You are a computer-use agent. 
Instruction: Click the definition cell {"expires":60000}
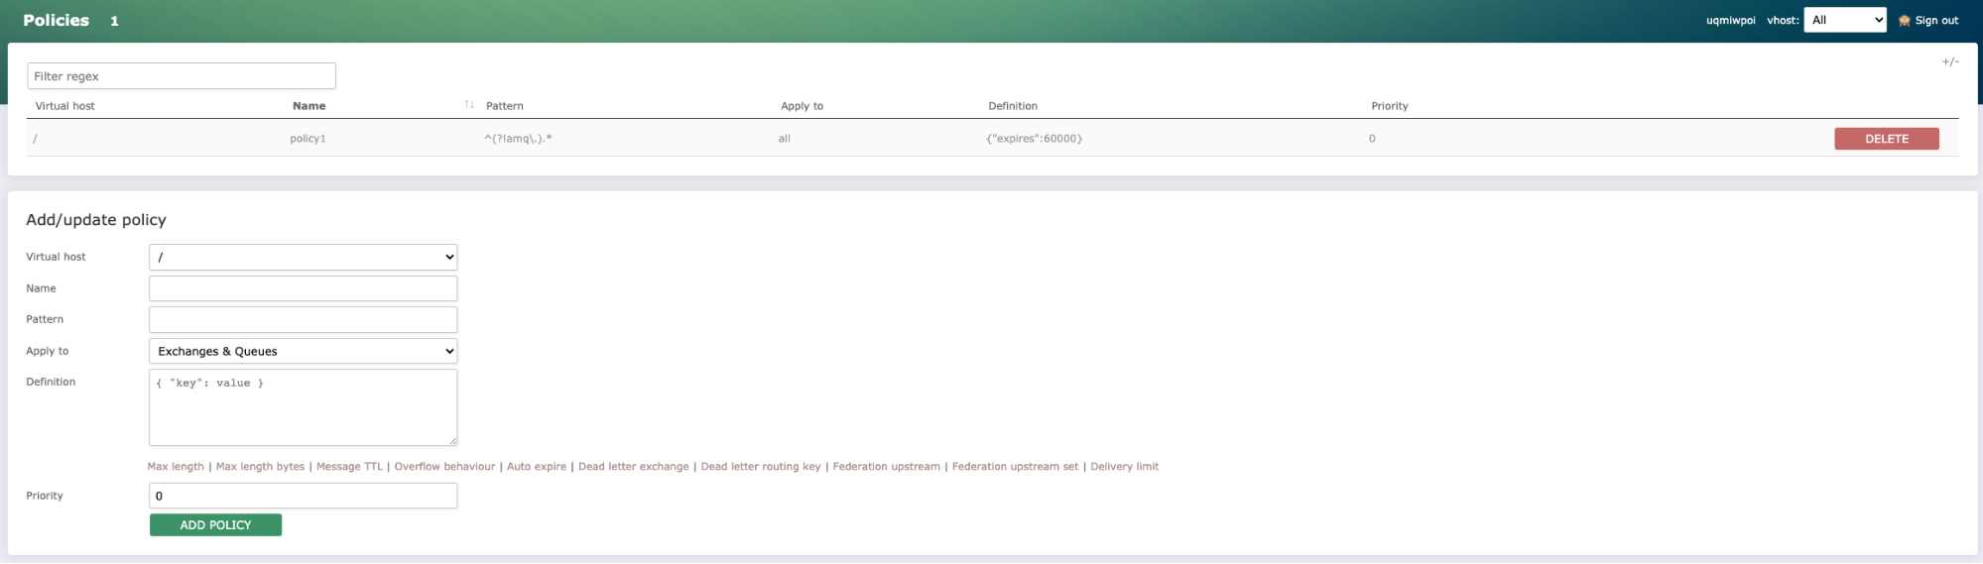click(1034, 139)
